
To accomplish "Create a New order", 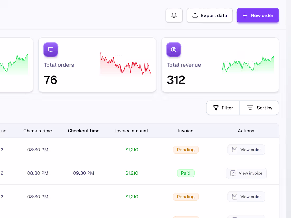I will coord(258,15).
